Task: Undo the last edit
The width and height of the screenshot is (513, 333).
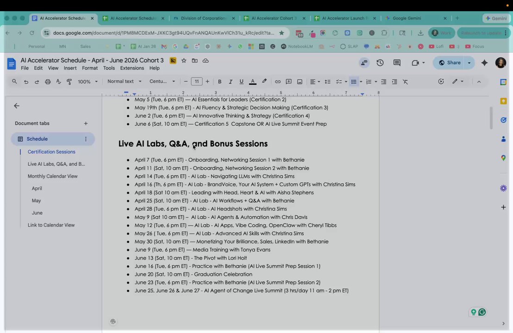Action: pyautogui.click(x=26, y=82)
